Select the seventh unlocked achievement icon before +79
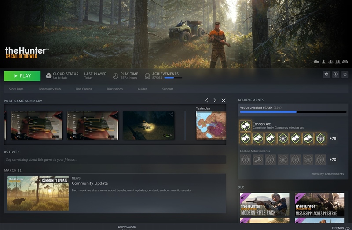The width and height of the screenshot is (352, 230). click(x=320, y=138)
